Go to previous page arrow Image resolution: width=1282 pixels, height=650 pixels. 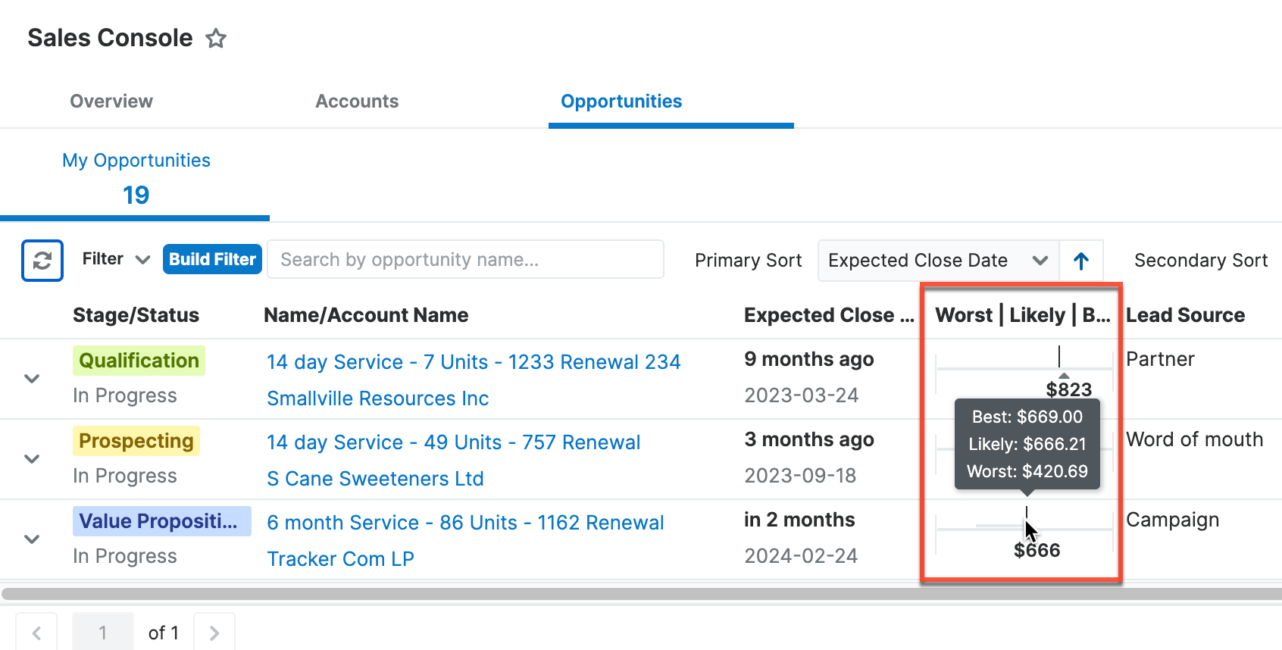(36, 633)
